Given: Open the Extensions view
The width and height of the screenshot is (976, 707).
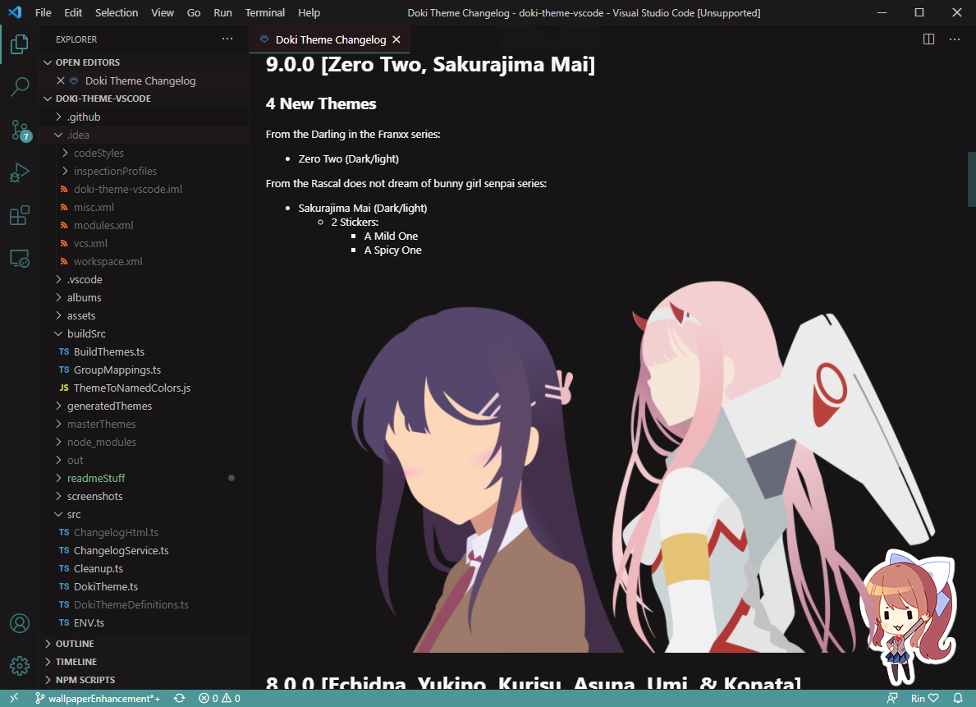Looking at the screenshot, I should click(20, 215).
